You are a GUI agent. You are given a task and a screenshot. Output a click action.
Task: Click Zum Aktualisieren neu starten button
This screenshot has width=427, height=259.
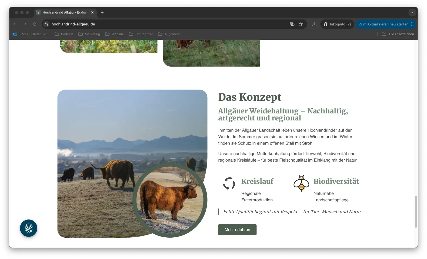tap(383, 24)
